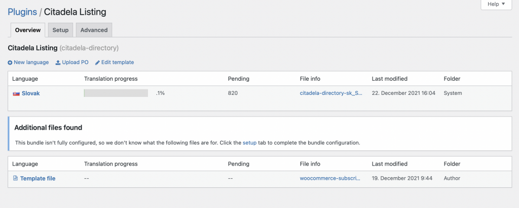Open woocommerce-subscri file info link
Image resolution: width=519 pixels, height=208 pixels.
(330, 178)
